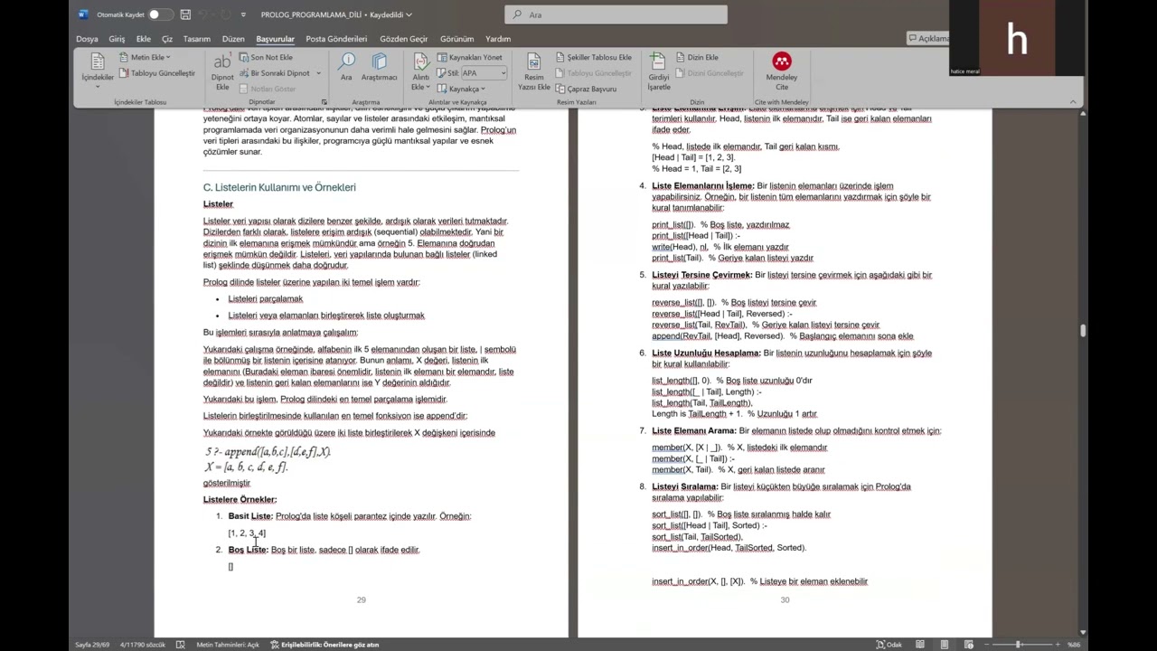
Task: Open Erişilebilirlik: Önerilere göz atın
Action: pos(325,645)
